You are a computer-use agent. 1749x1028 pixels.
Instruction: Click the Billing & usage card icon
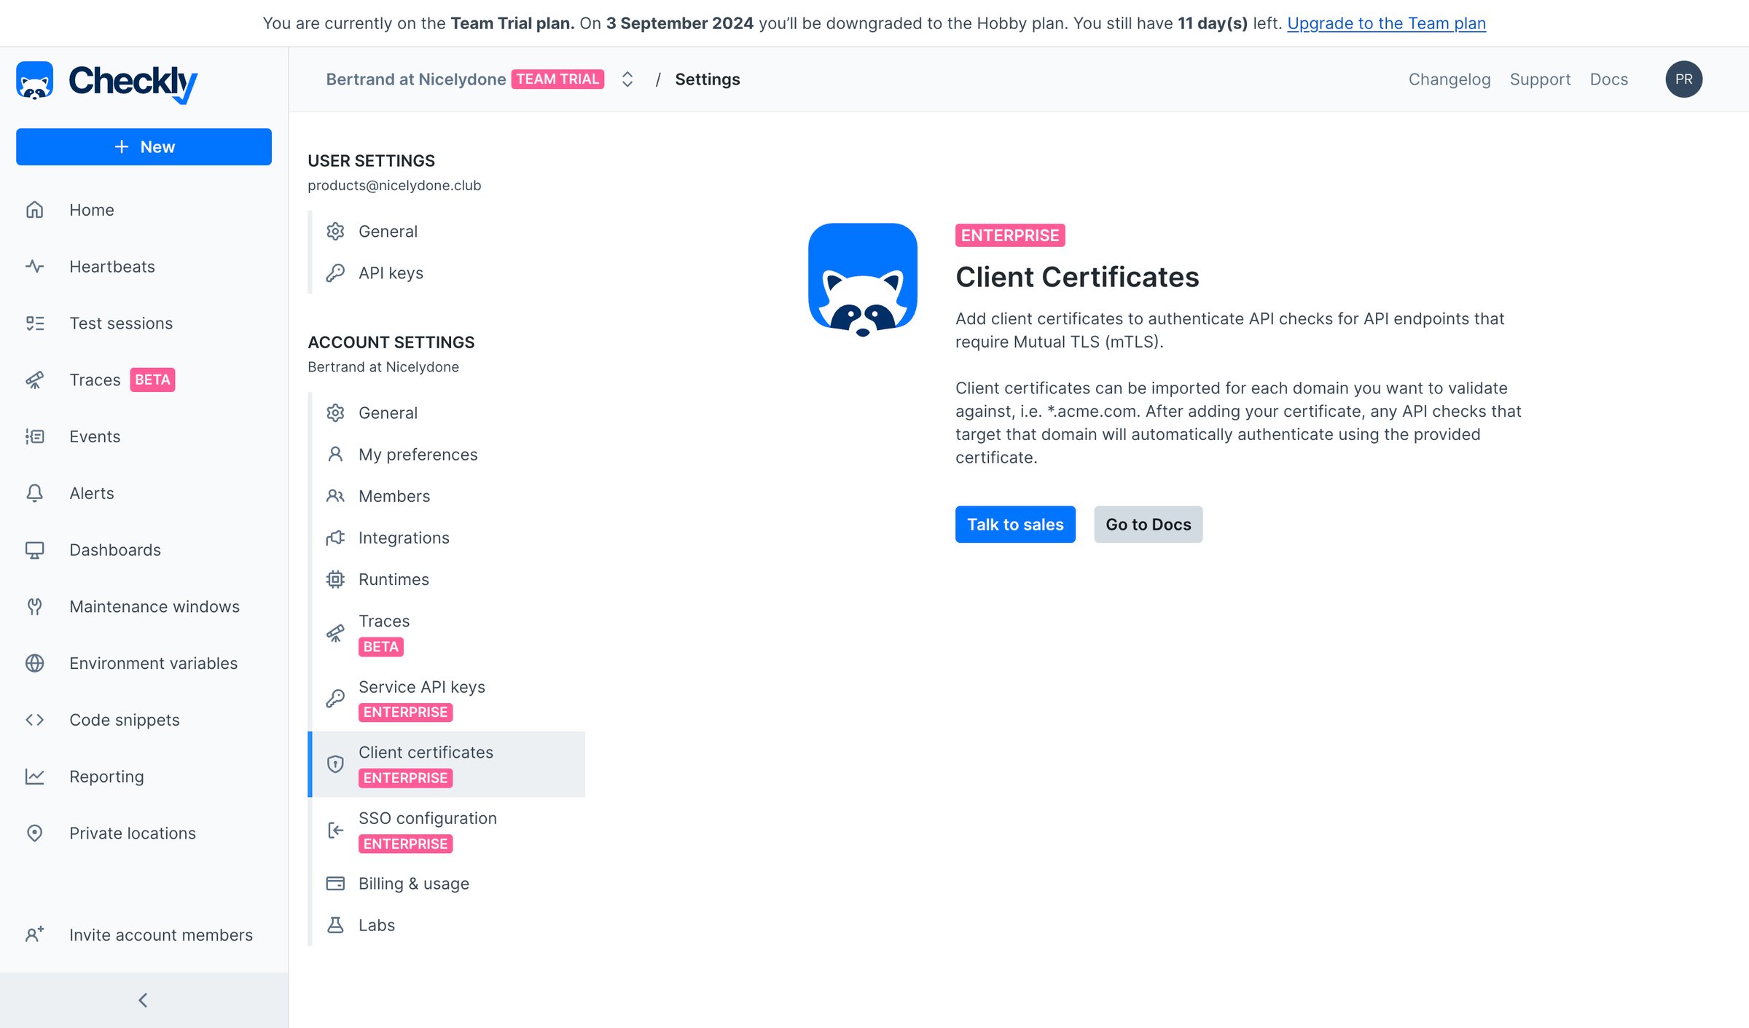pos(335,884)
